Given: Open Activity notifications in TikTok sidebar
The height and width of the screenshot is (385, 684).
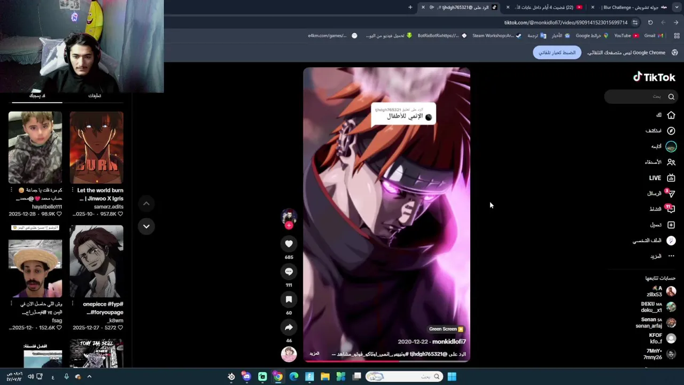Looking at the screenshot, I should tap(662, 209).
